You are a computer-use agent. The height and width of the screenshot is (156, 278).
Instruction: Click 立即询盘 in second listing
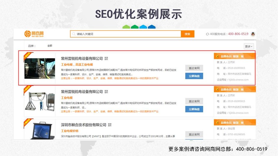point(194,109)
